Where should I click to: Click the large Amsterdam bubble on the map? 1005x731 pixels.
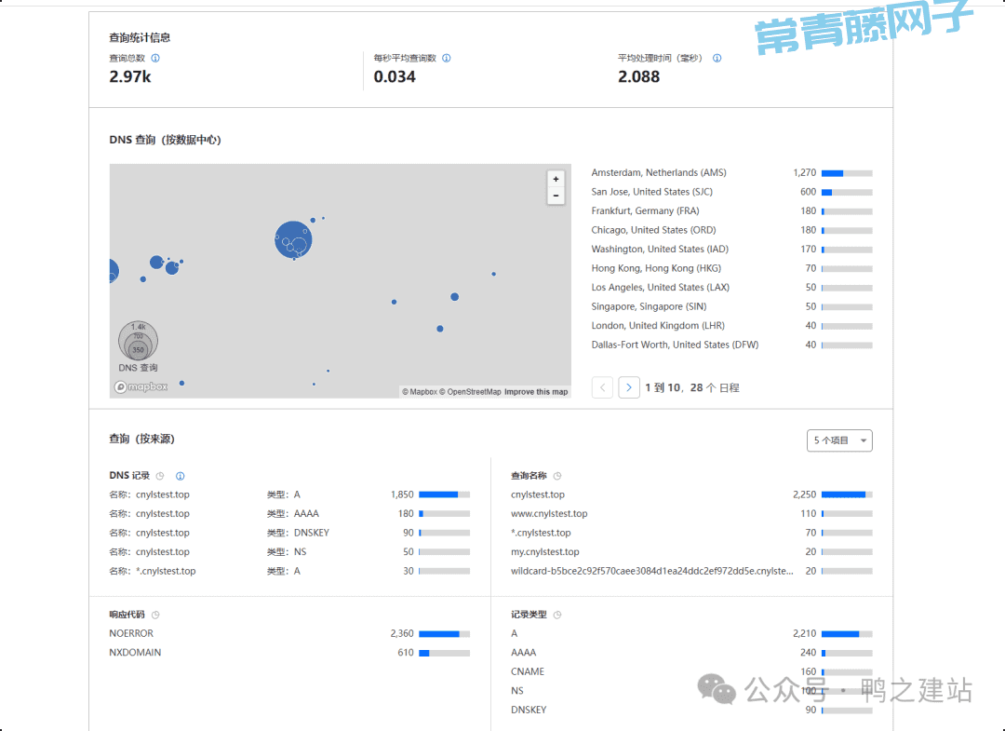(x=293, y=239)
